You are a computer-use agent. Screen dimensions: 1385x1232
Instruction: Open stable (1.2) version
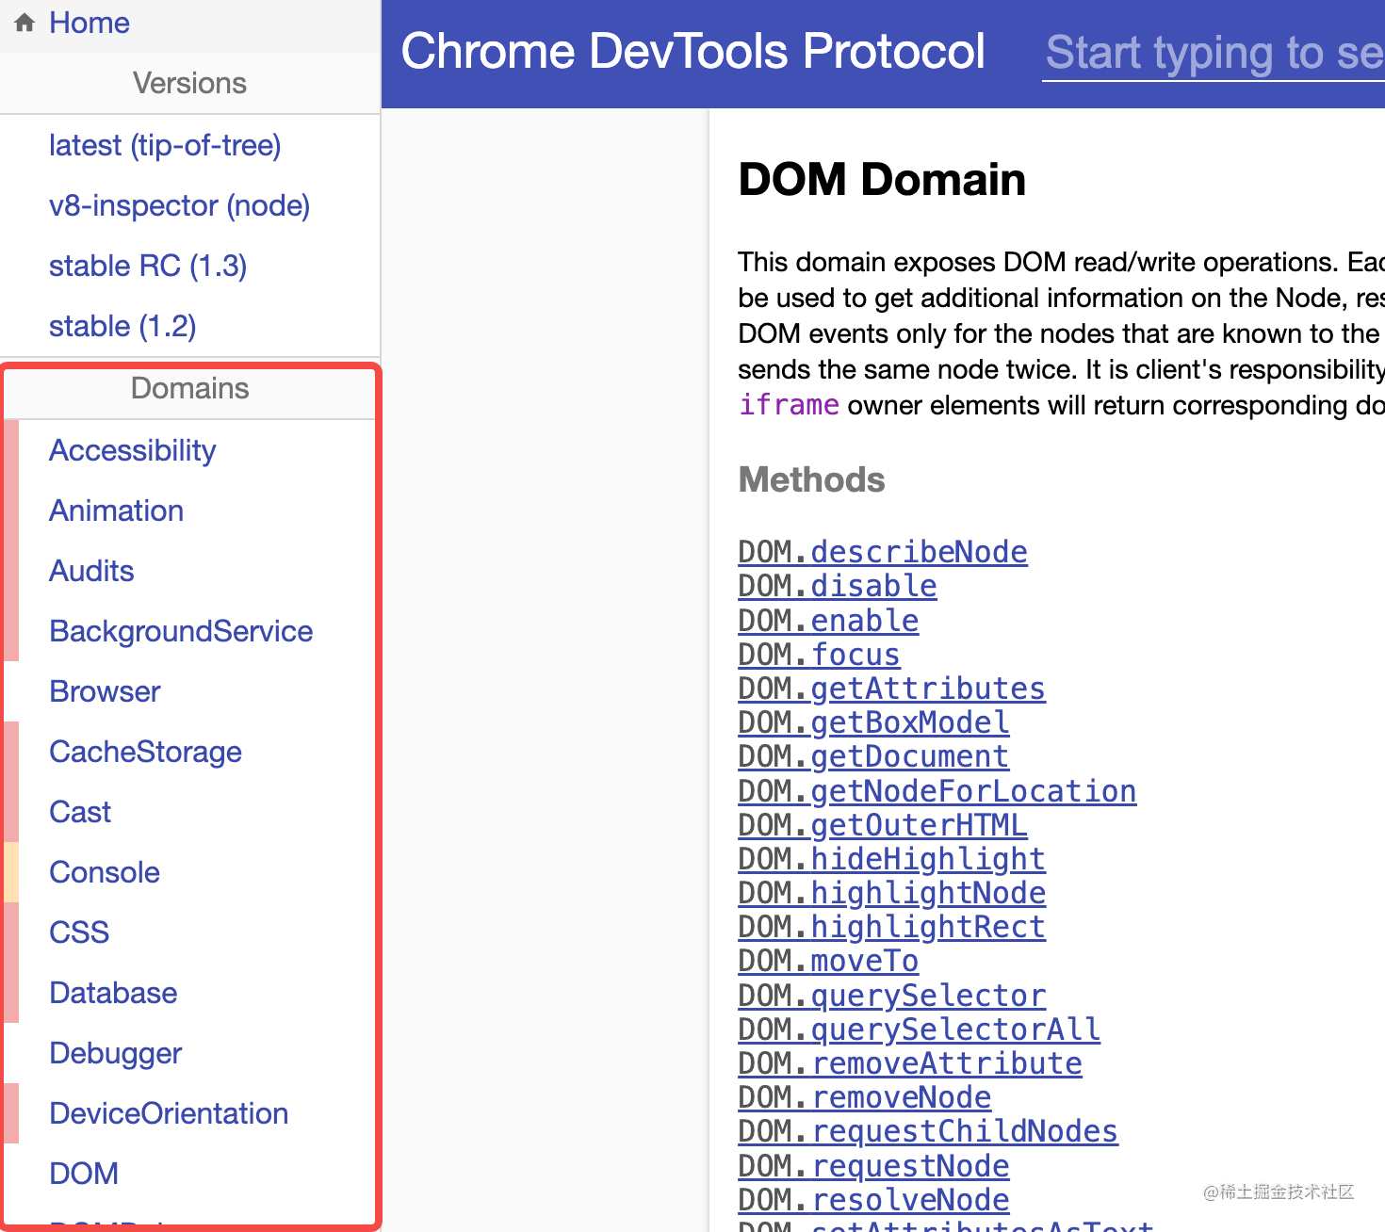coord(122,326)
